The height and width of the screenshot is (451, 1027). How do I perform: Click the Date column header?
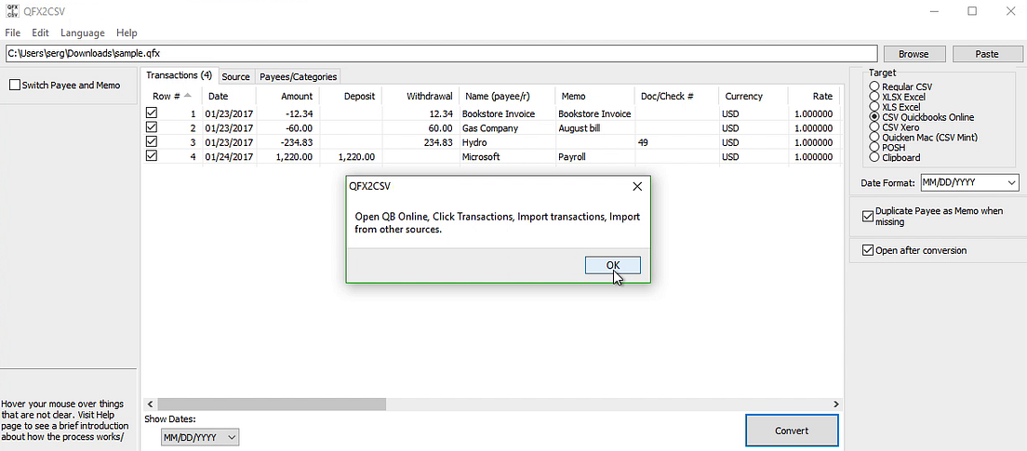229,96
